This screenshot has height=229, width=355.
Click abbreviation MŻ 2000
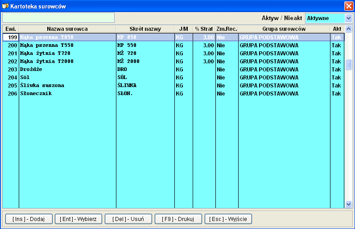(x=128, y=62)
